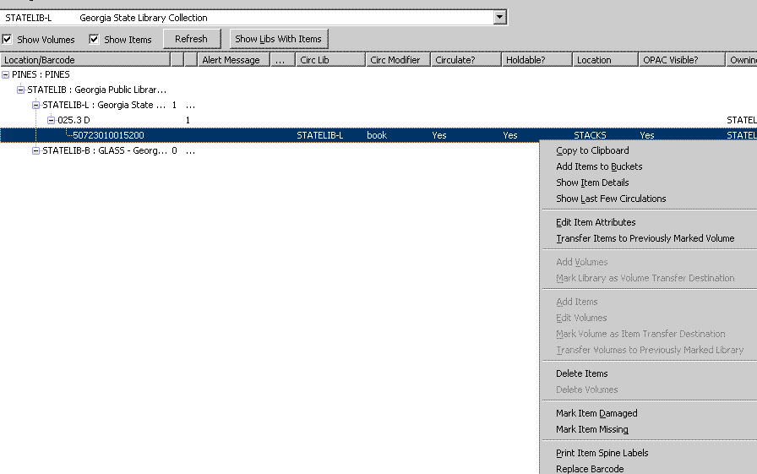Image resolution: width=757 pixels, height=474 pixels.
Task: Click the Refresh button
Action: [191, 39]
